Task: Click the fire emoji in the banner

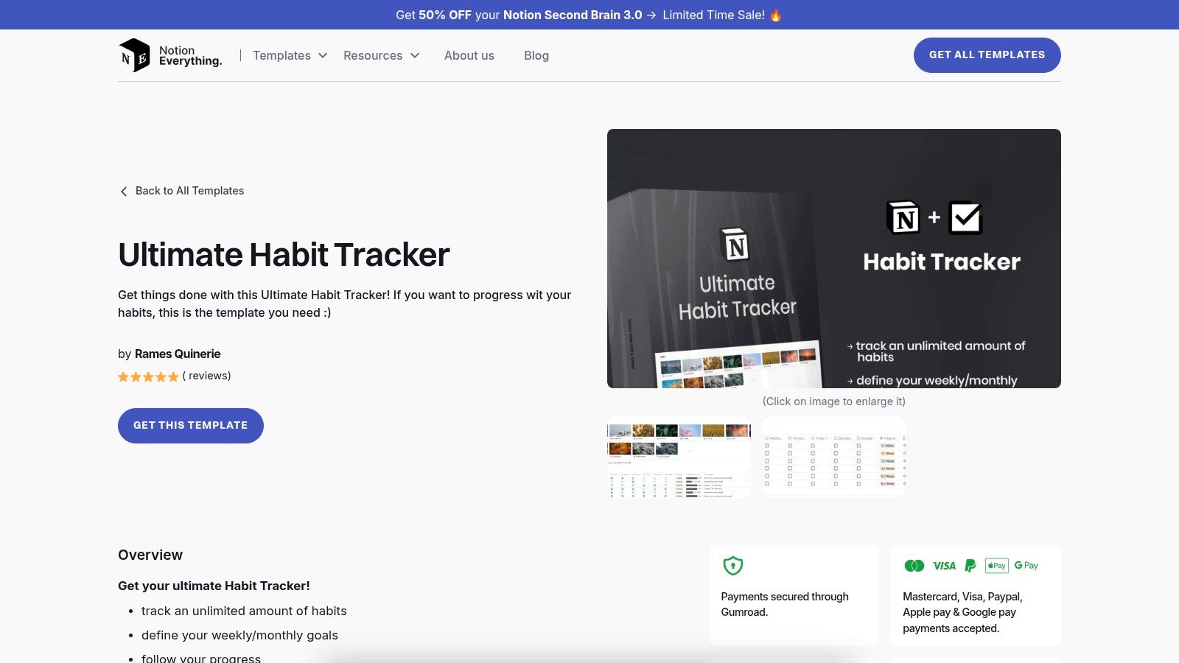Action: point(776,15)
